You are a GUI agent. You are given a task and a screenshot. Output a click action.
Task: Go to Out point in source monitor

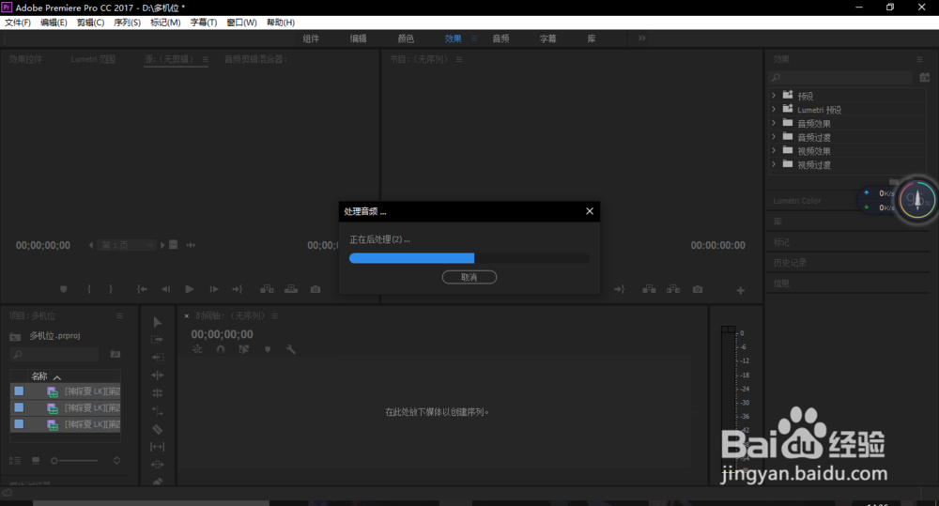tap(238, 289)
